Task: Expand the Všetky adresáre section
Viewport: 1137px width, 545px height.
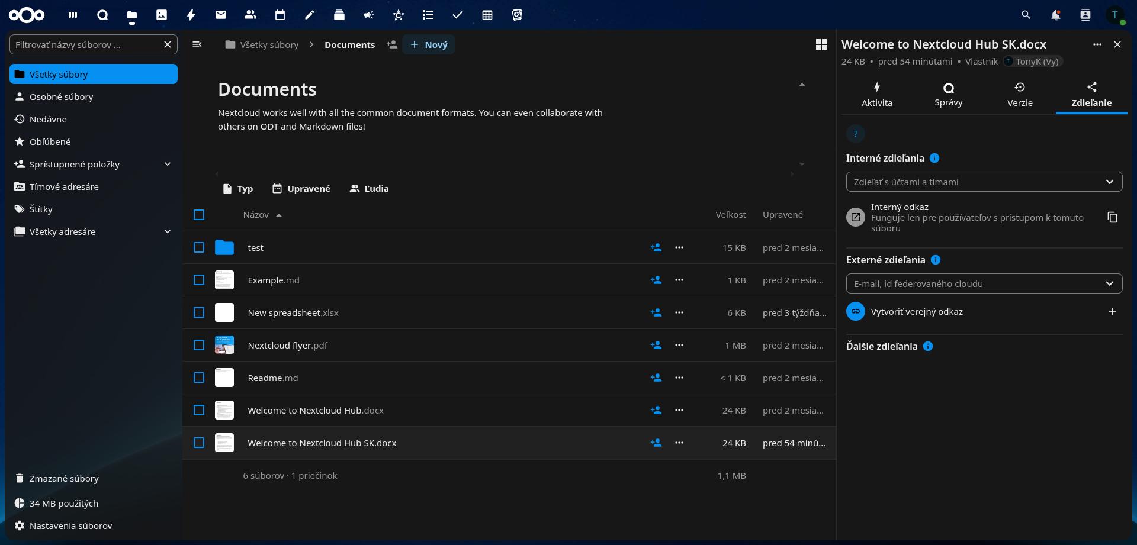Action: point(167,231)
